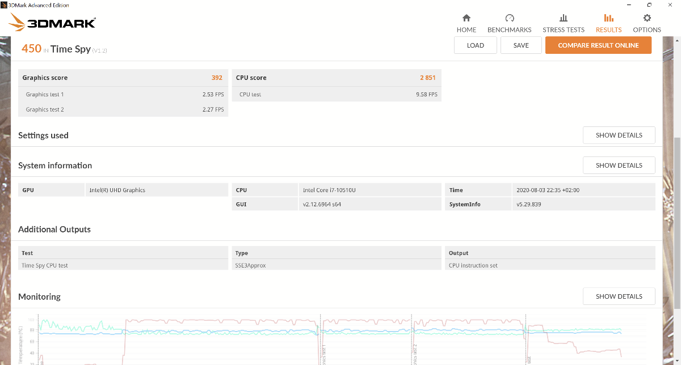Maximize the 3DMark window
Viewport: 681px width, 365px height.
pyautogui.click(x=649, y=5)
